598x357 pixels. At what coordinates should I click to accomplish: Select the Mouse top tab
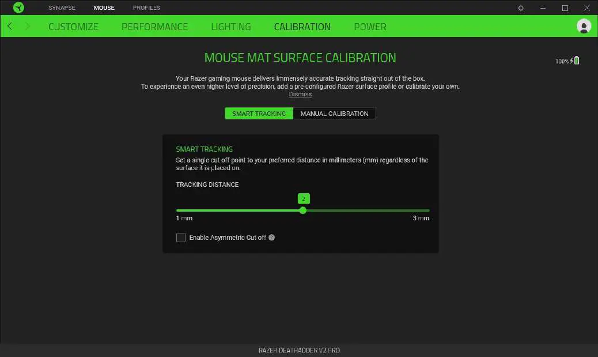click(x=104, y=7)
